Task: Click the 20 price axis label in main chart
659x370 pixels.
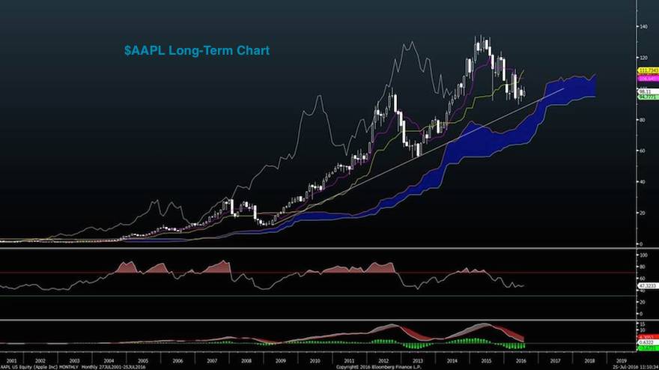Action: (643, 213)
